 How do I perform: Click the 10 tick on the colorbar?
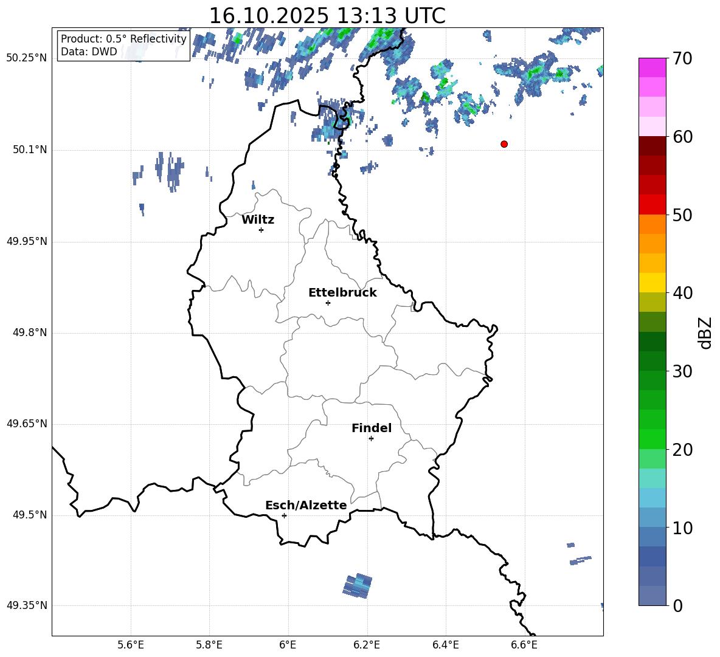[682, 528]
